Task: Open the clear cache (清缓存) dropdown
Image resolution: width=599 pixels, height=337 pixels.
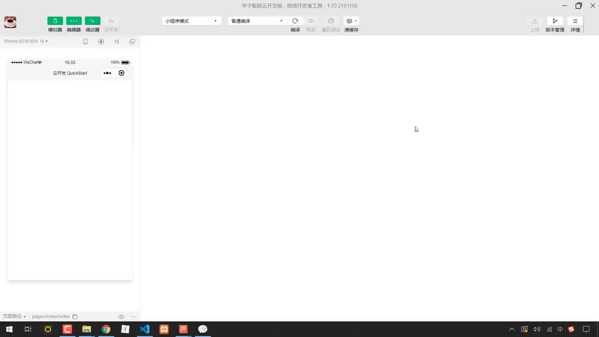Action: click(x=351, y=21)
